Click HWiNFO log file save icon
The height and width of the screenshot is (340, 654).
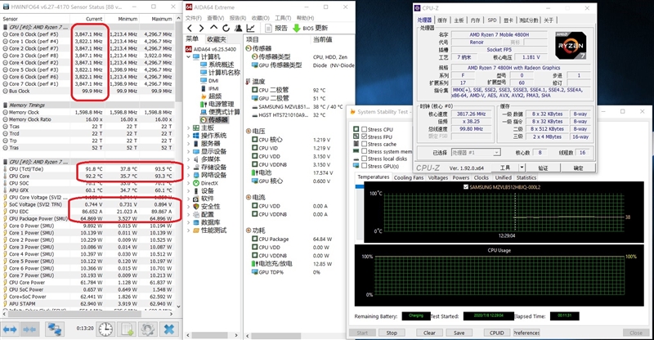128,329
